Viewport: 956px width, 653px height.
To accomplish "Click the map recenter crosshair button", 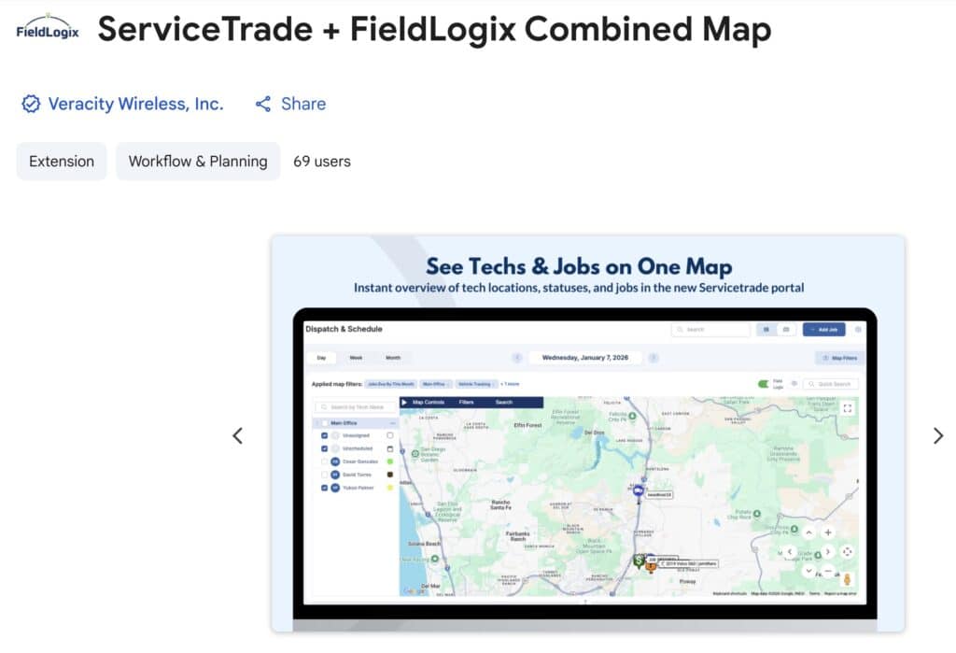I will click(x=848, y=552).
